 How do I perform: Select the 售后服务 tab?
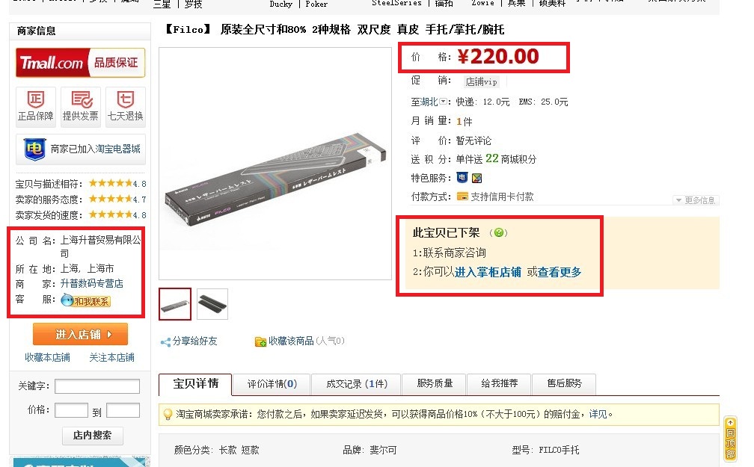[565, 384]
